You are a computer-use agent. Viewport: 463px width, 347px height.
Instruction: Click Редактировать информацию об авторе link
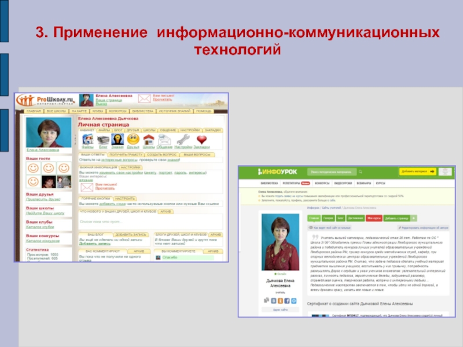pyautogui.click(x=423, y=228)
